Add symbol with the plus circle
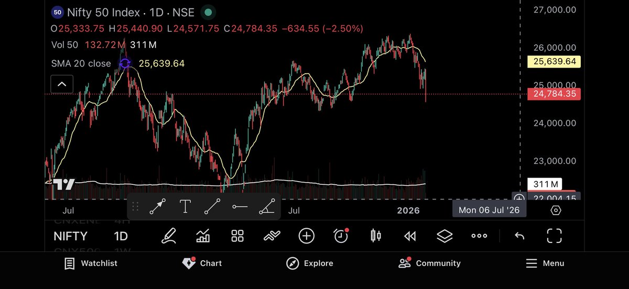Image resolution: width=629 pixels, height=289 pixels. point(306,236)
